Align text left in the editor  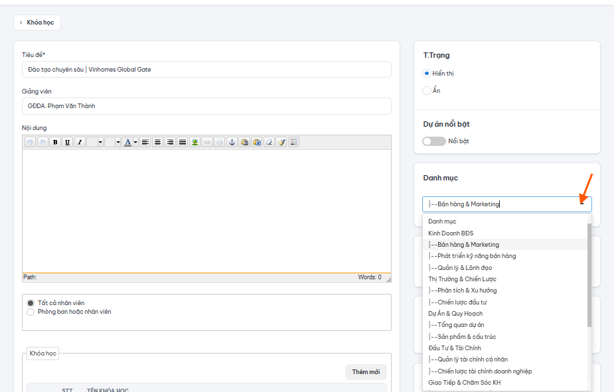coord(145,142)
